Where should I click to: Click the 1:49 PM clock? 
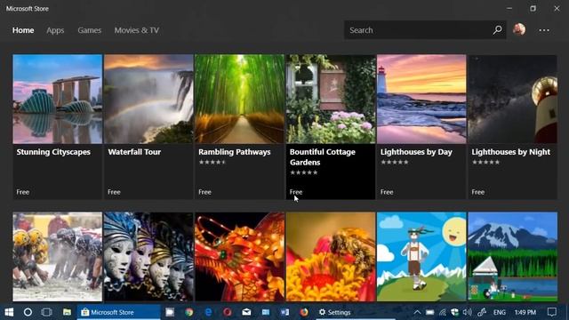coord(525,312)
